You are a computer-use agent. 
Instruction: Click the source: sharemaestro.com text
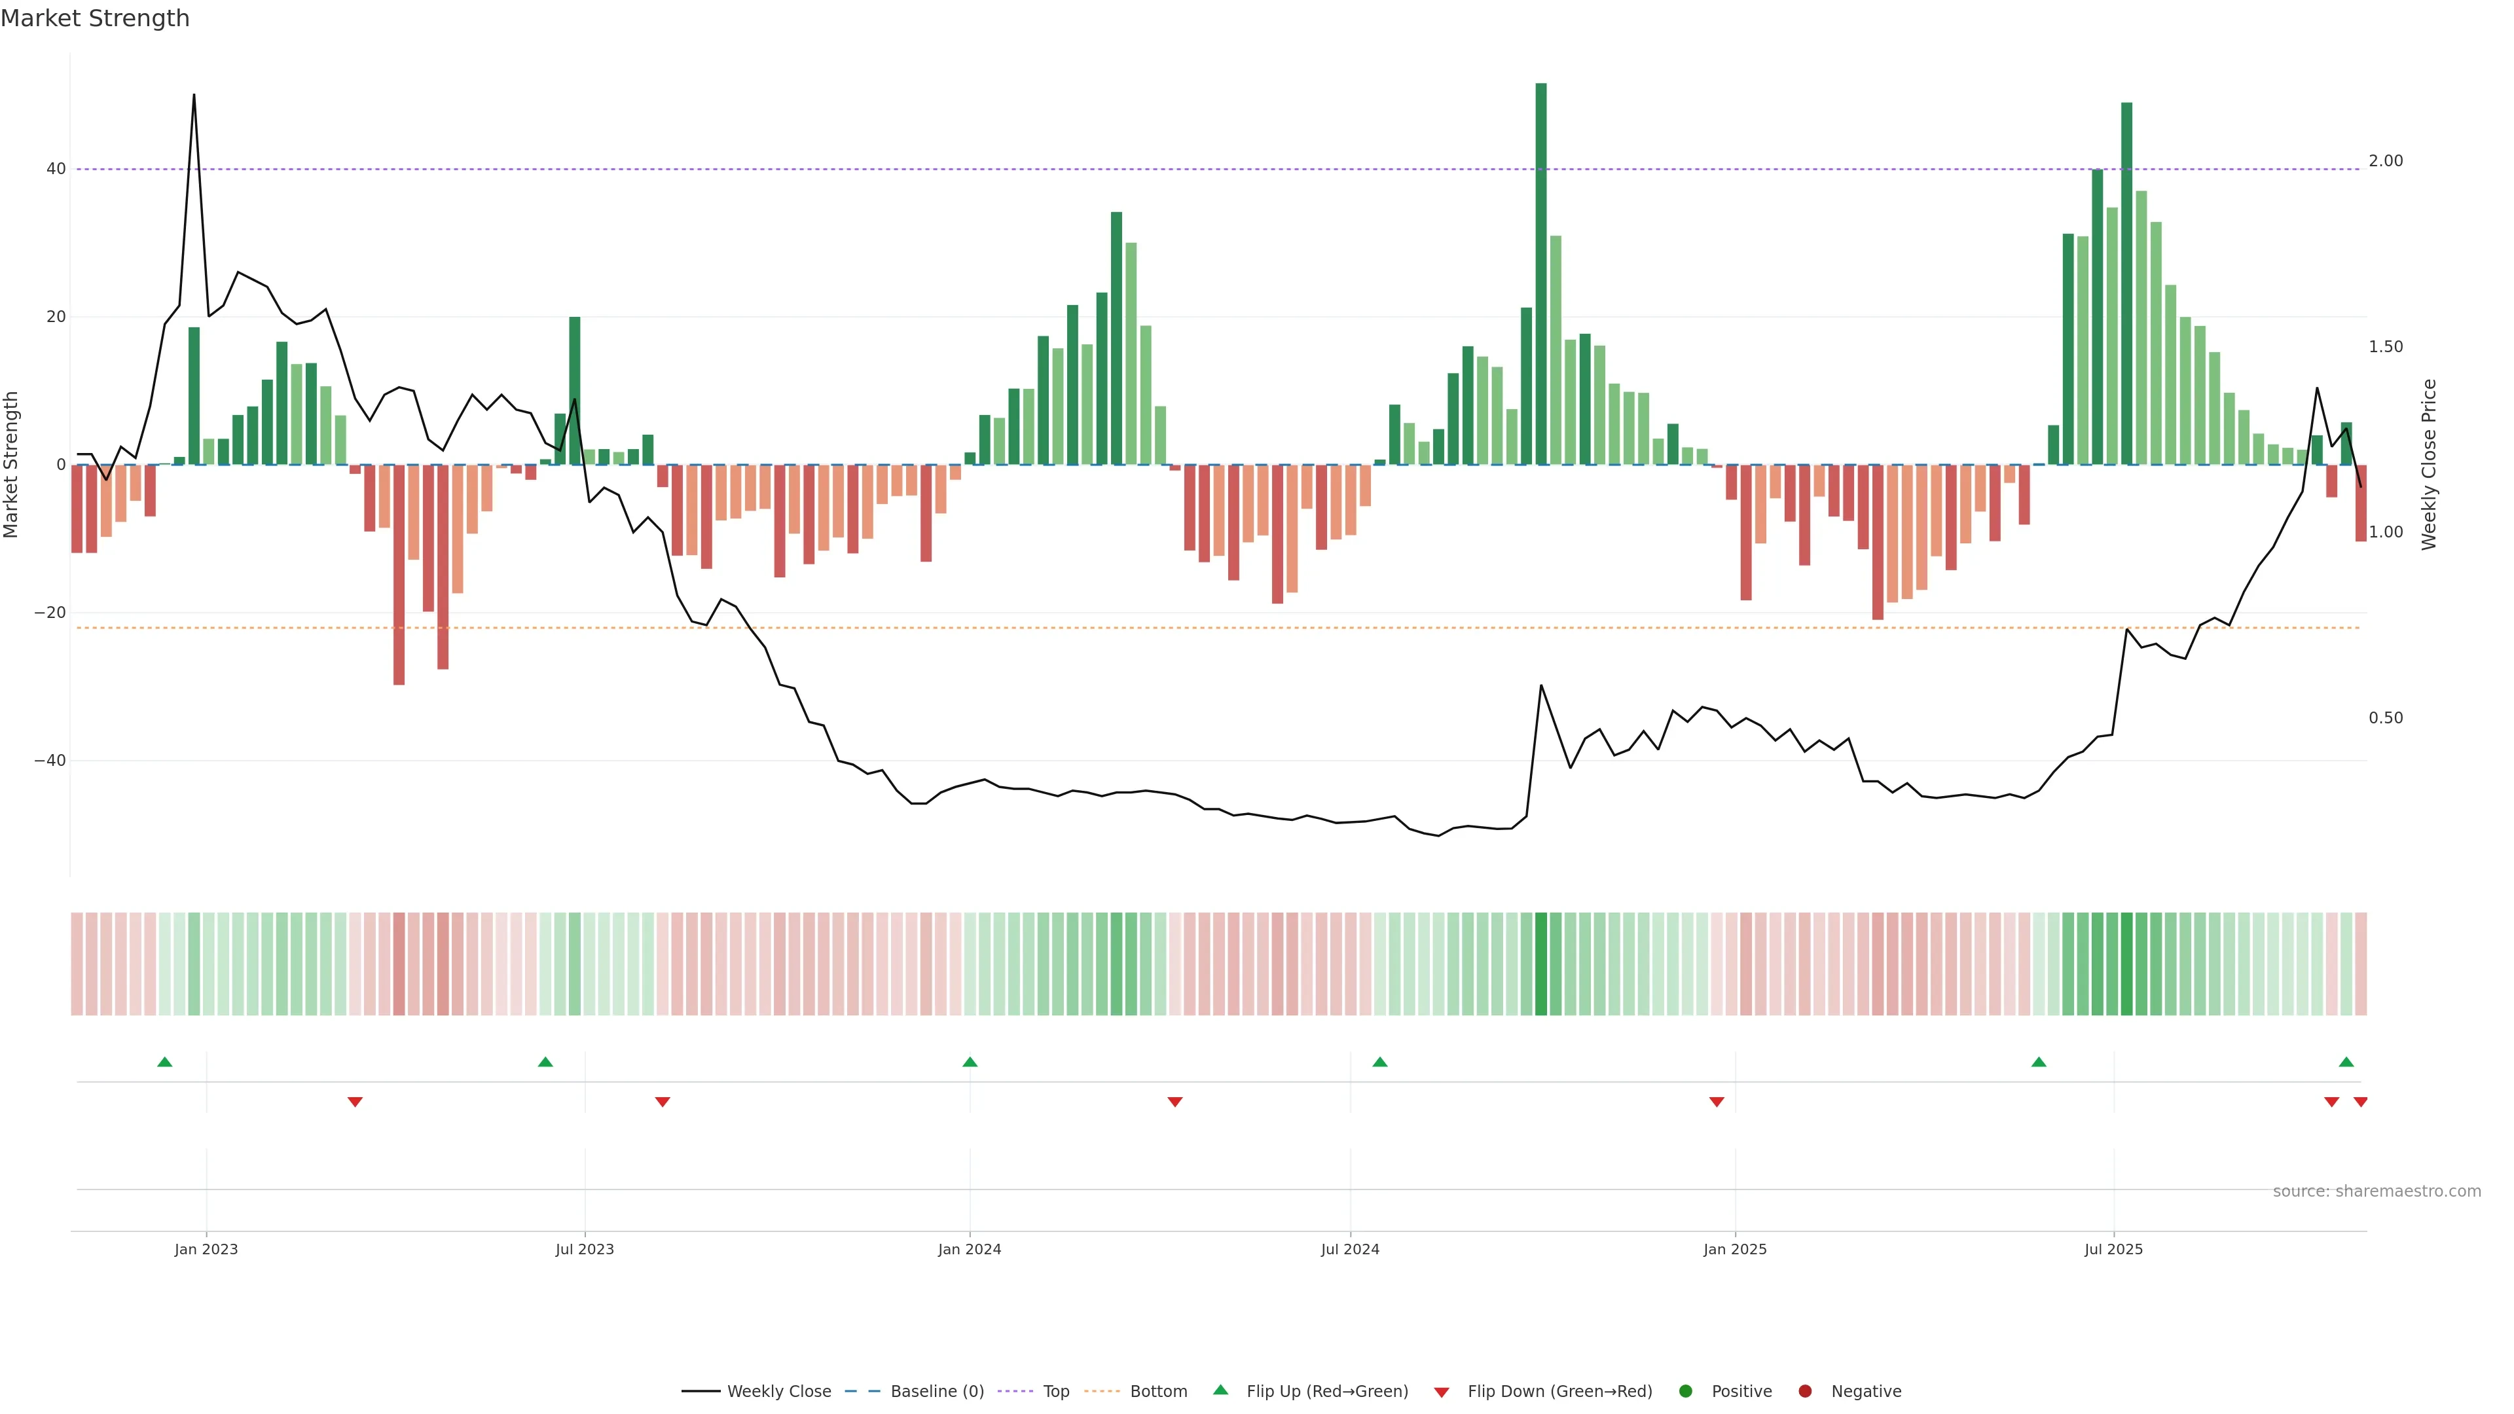coord(2377,1191)
